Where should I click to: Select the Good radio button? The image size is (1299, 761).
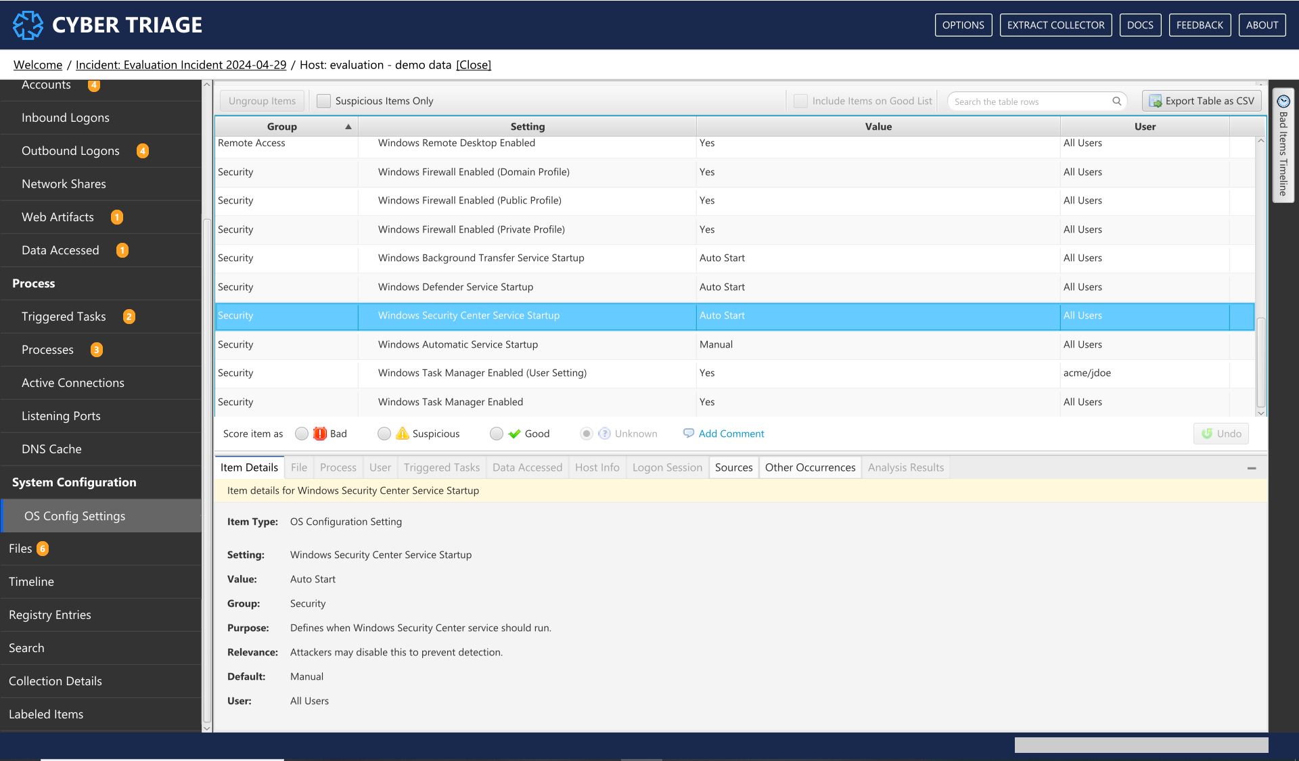point(497,434)
